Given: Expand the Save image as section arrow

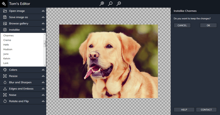Looking at the screenshot, I should pos(43,17).
